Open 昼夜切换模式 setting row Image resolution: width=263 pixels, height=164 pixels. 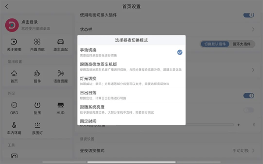[167, 150]
